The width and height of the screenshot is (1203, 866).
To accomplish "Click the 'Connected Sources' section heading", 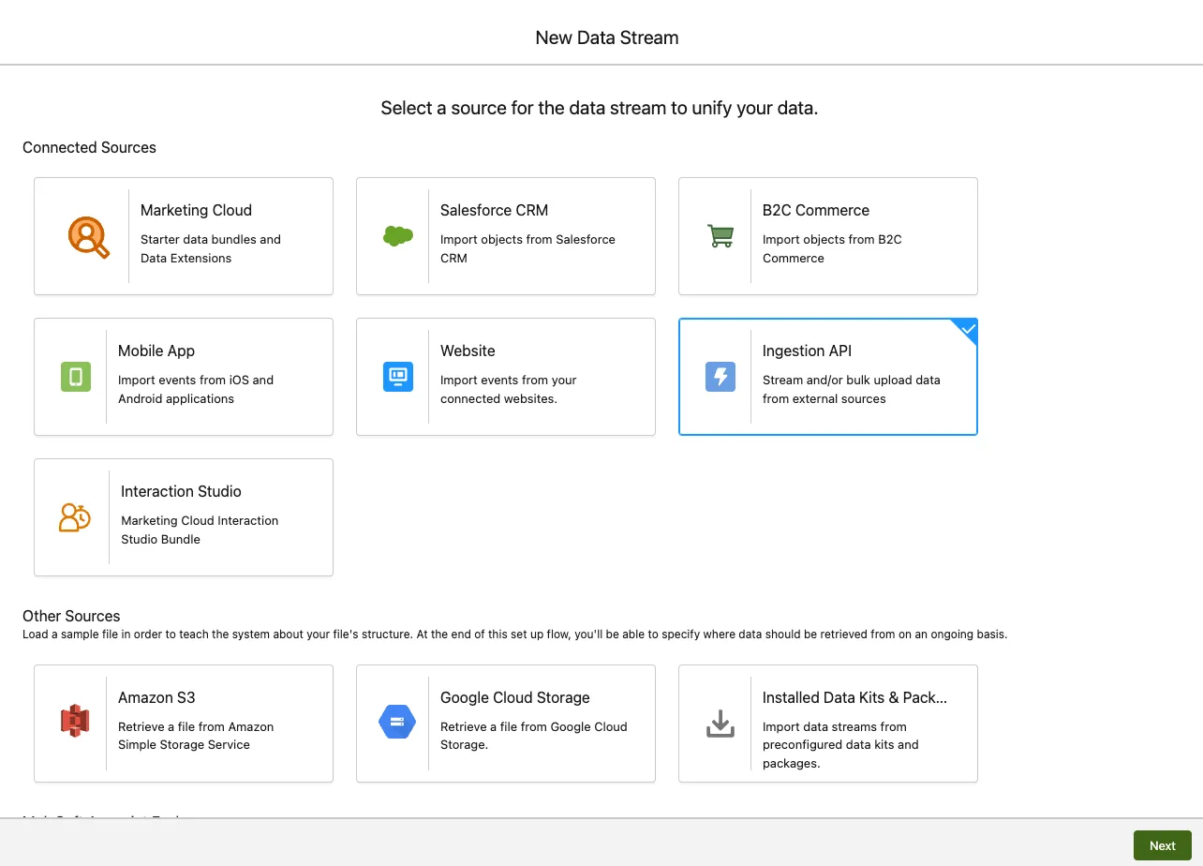I will coord(89,147).
